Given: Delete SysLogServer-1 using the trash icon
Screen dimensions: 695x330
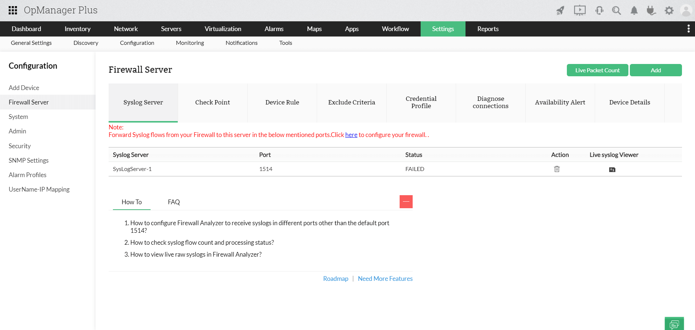Looking at the screenshot, I should pyautogui.click(x=557, y=169).
